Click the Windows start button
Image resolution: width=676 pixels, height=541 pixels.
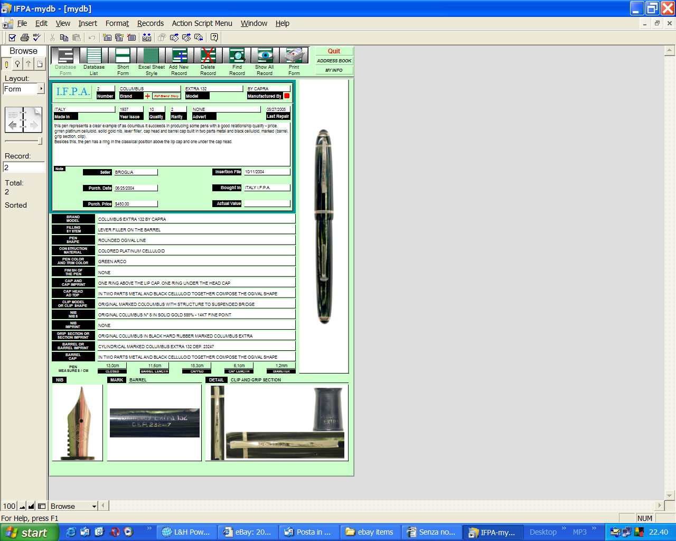(x=29, y=533)
